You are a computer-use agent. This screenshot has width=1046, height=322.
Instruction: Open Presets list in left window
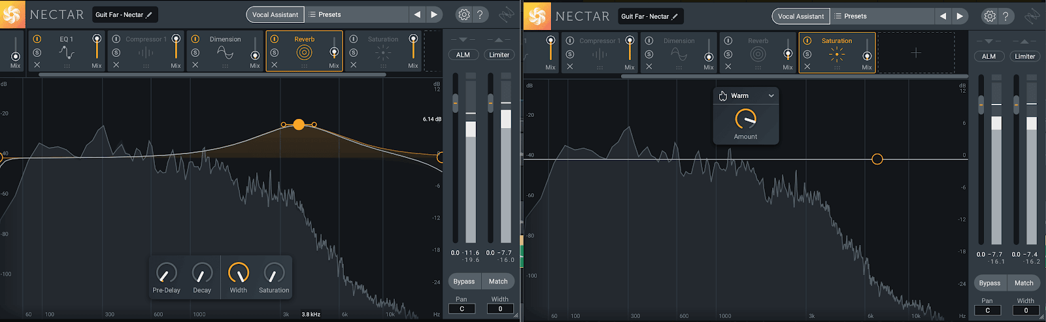point(357,14)
